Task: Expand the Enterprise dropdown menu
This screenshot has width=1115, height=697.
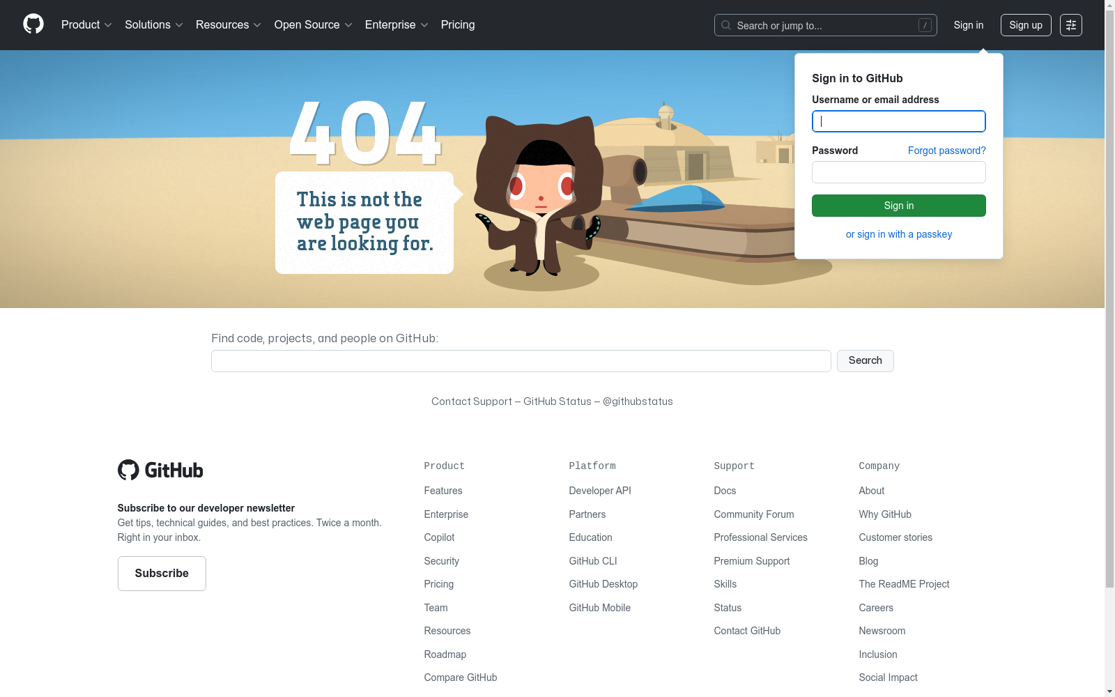Action: tap(397, 24)
